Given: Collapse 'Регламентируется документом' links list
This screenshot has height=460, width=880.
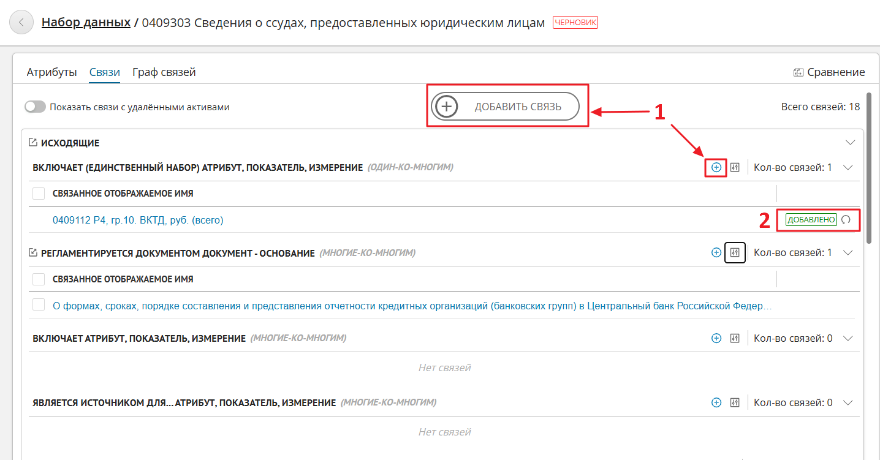Looking at the screenshot, I should (x=848, y=252).
